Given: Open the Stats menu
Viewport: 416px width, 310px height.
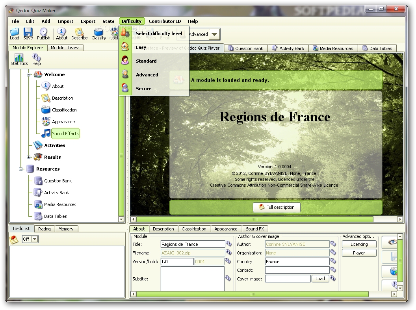Looking at the screenshot, I should click(x=108, y=21).
